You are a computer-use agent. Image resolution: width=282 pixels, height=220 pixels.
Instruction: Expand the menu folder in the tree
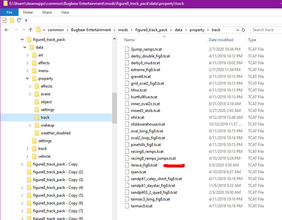point(27,71)
